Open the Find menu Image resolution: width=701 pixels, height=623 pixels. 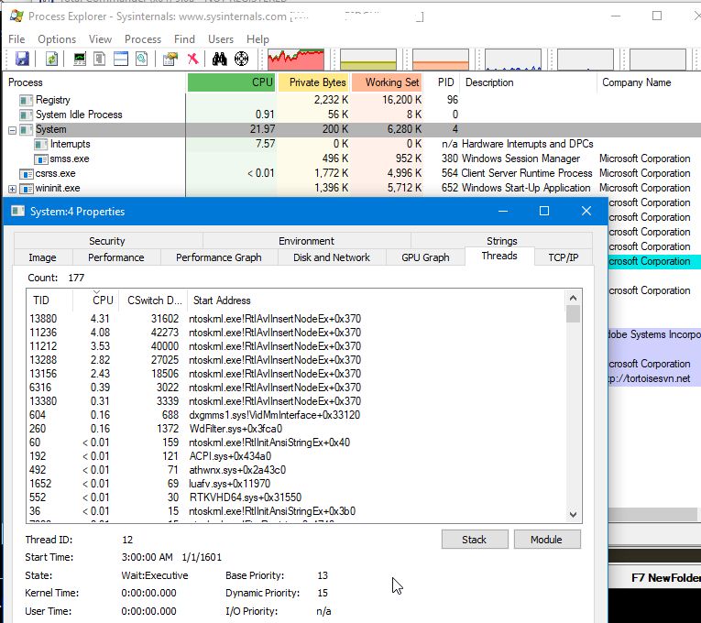(x=184, y=39)
